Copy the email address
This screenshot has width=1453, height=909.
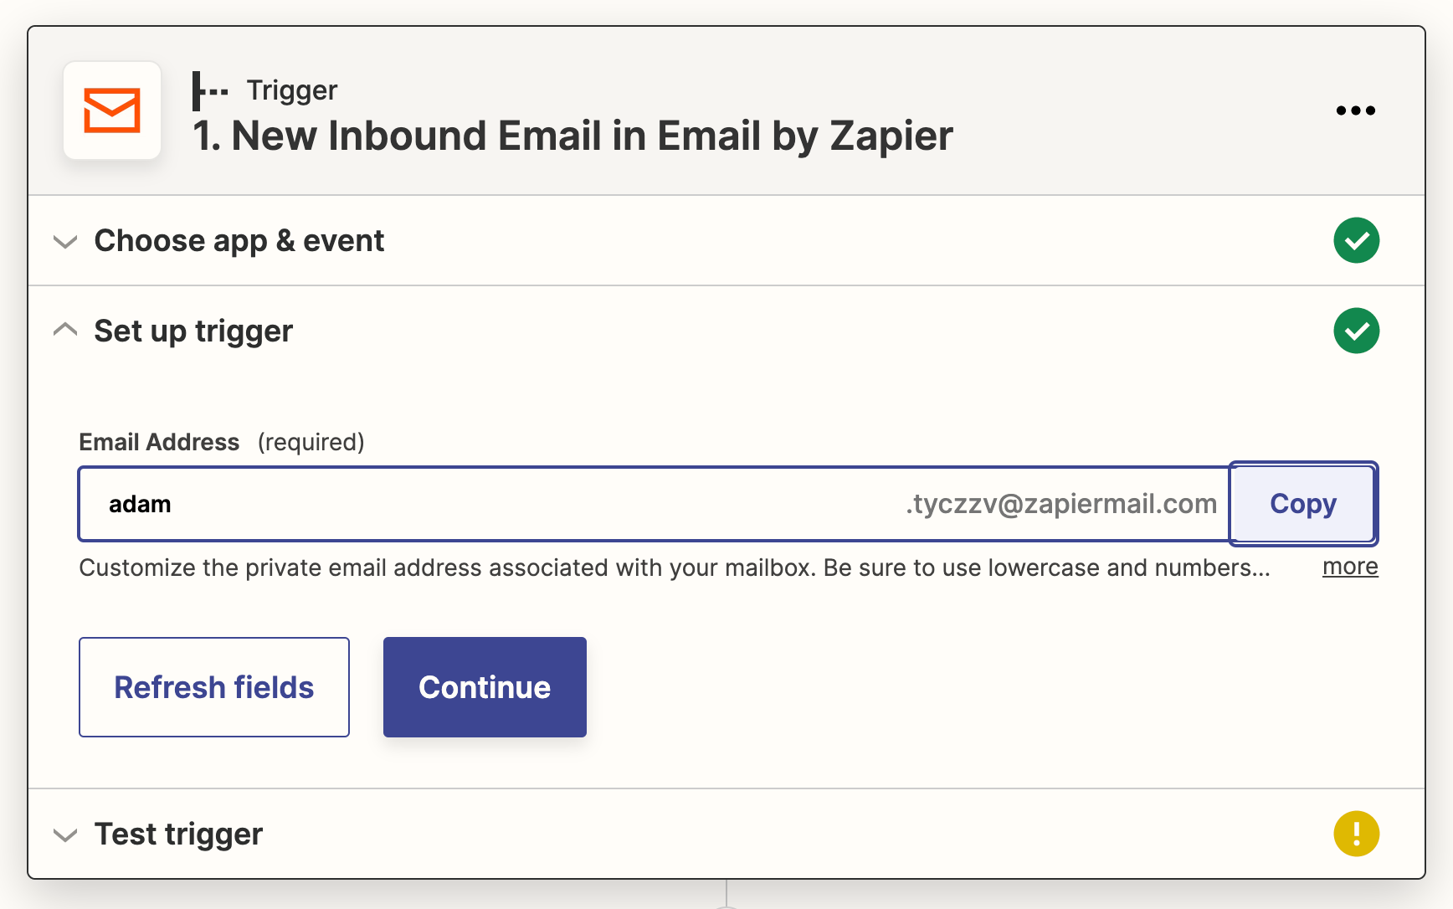(x=1302, y=504)
